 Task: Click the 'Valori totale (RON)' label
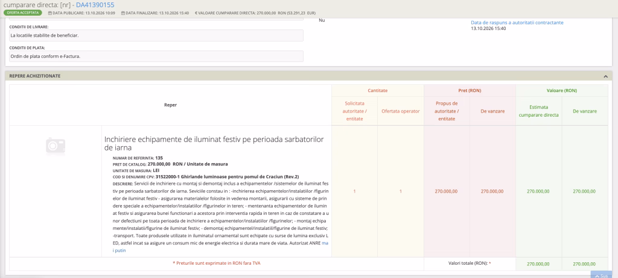coord(470,264)
